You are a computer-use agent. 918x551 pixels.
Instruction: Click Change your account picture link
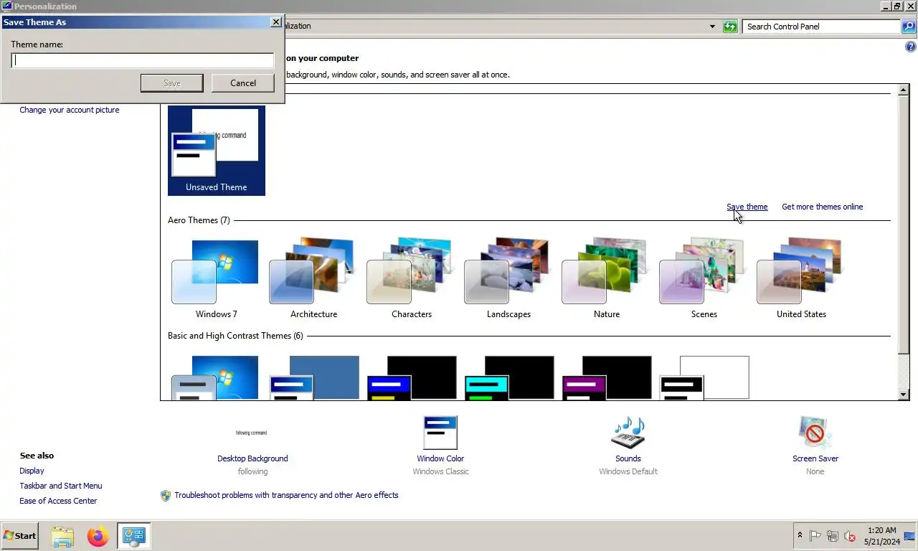coord(70,110)
